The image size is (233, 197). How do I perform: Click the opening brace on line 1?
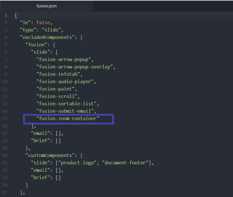tap(16, 15)
